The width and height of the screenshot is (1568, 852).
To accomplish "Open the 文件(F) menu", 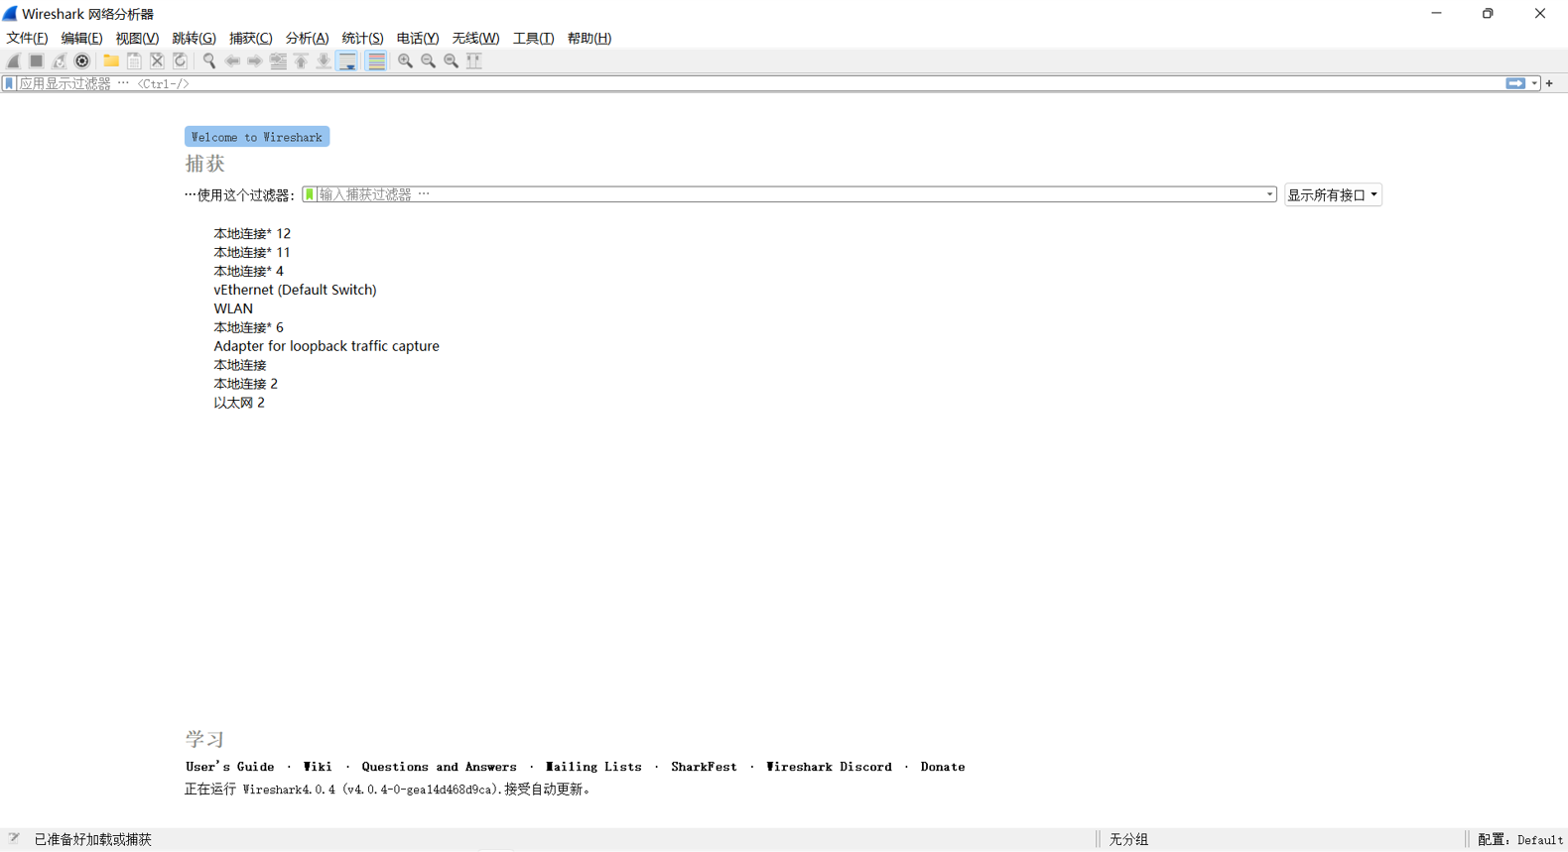I will tap(27, 38).
